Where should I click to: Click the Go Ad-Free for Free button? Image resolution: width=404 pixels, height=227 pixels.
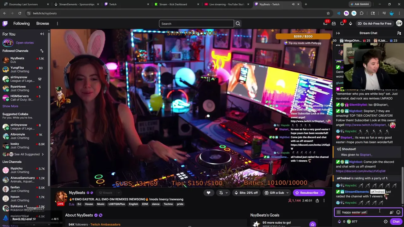pos(374,24)
